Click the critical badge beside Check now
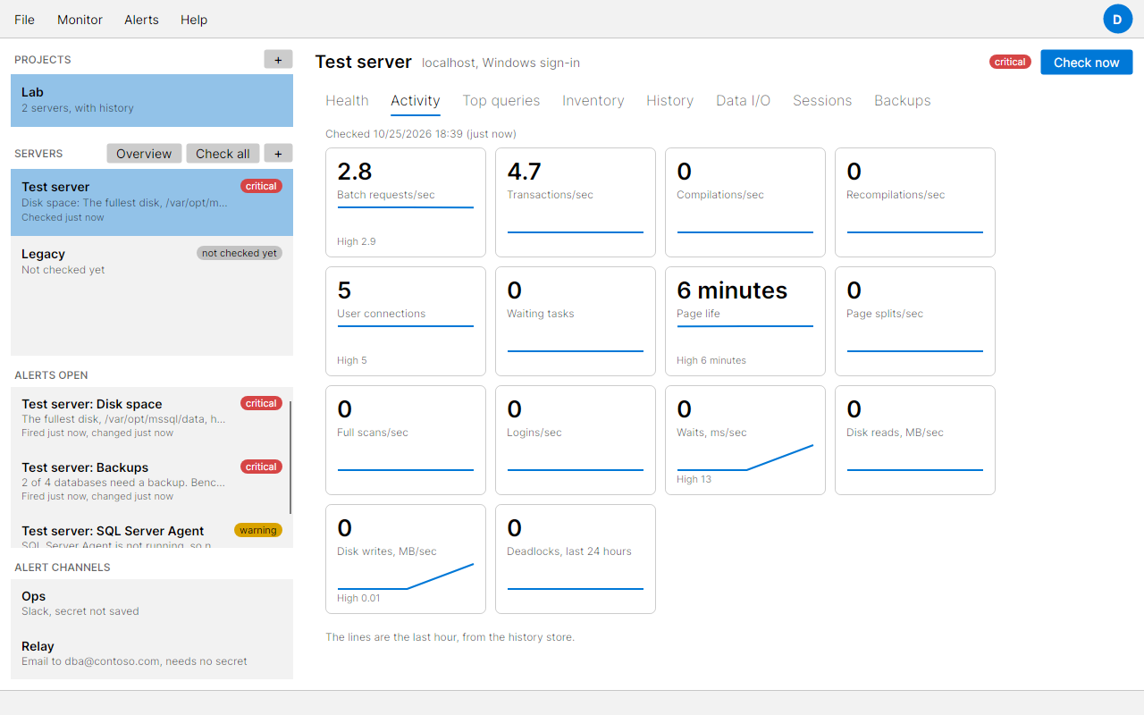The image size is (1144, 715). click(1010, 63)
